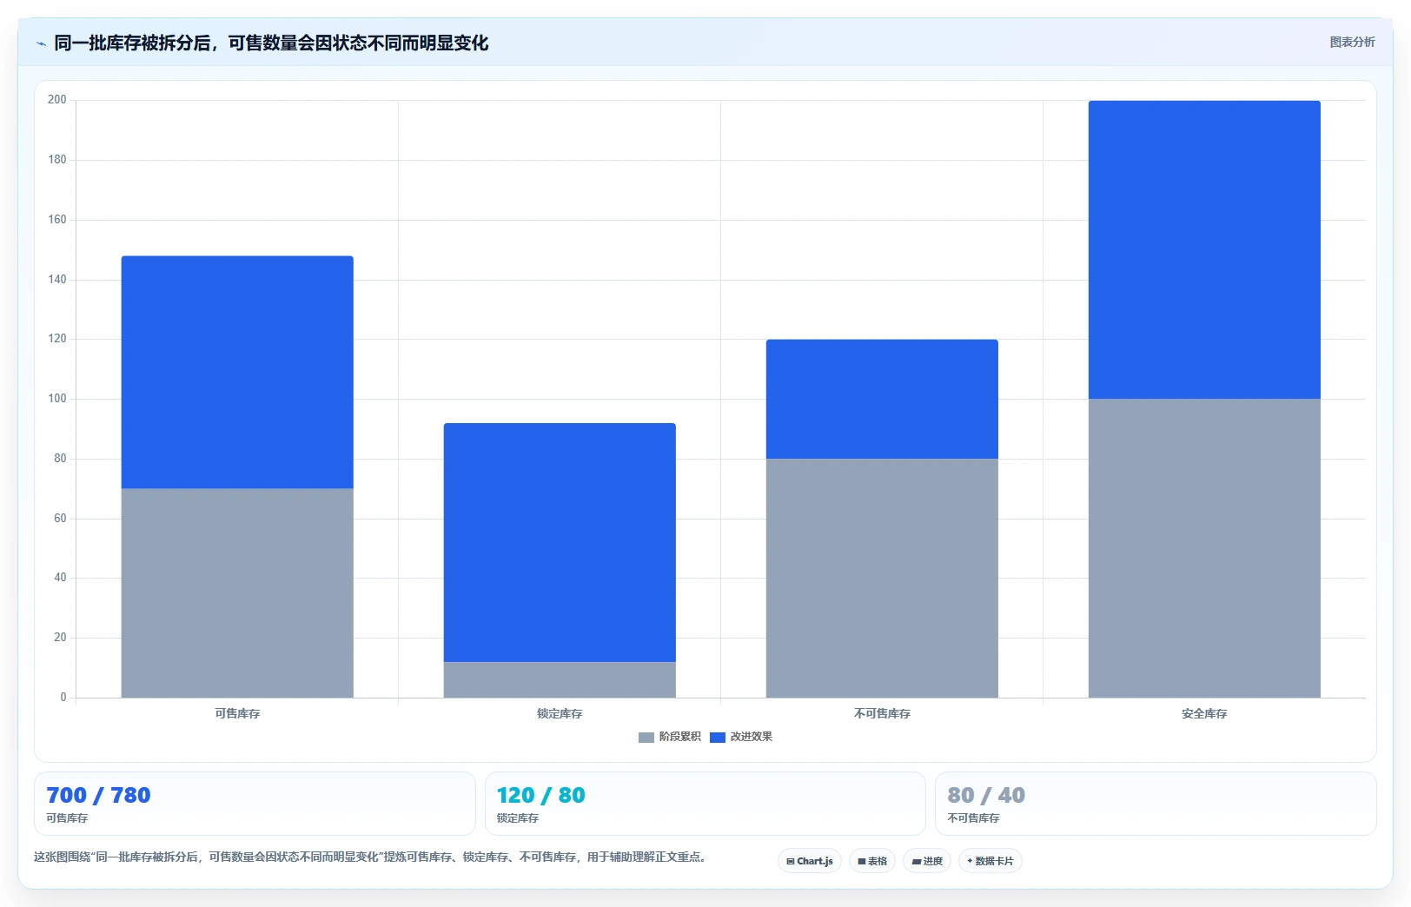Click the y-axis value 100

click(x=57, y=399)
